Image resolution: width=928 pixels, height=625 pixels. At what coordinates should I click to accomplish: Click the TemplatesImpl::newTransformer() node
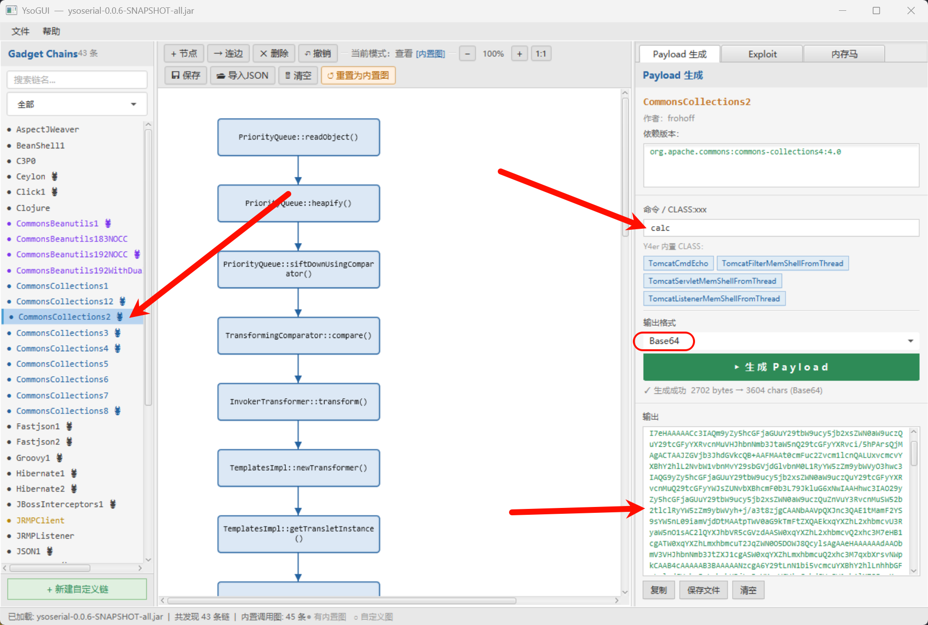[x=299, y=468]
